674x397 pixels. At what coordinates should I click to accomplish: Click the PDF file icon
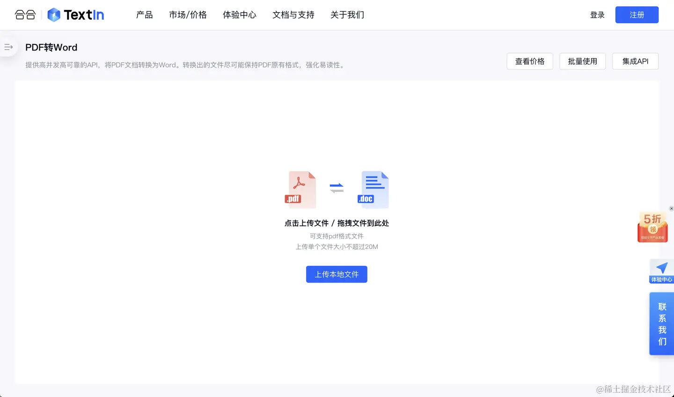pos(300,189)
